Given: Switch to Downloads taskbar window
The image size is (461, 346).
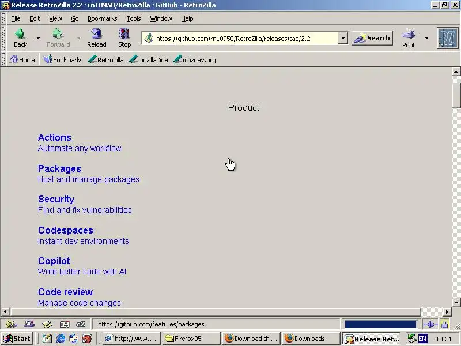Looking at the screenshot, I should click(311, 339).
